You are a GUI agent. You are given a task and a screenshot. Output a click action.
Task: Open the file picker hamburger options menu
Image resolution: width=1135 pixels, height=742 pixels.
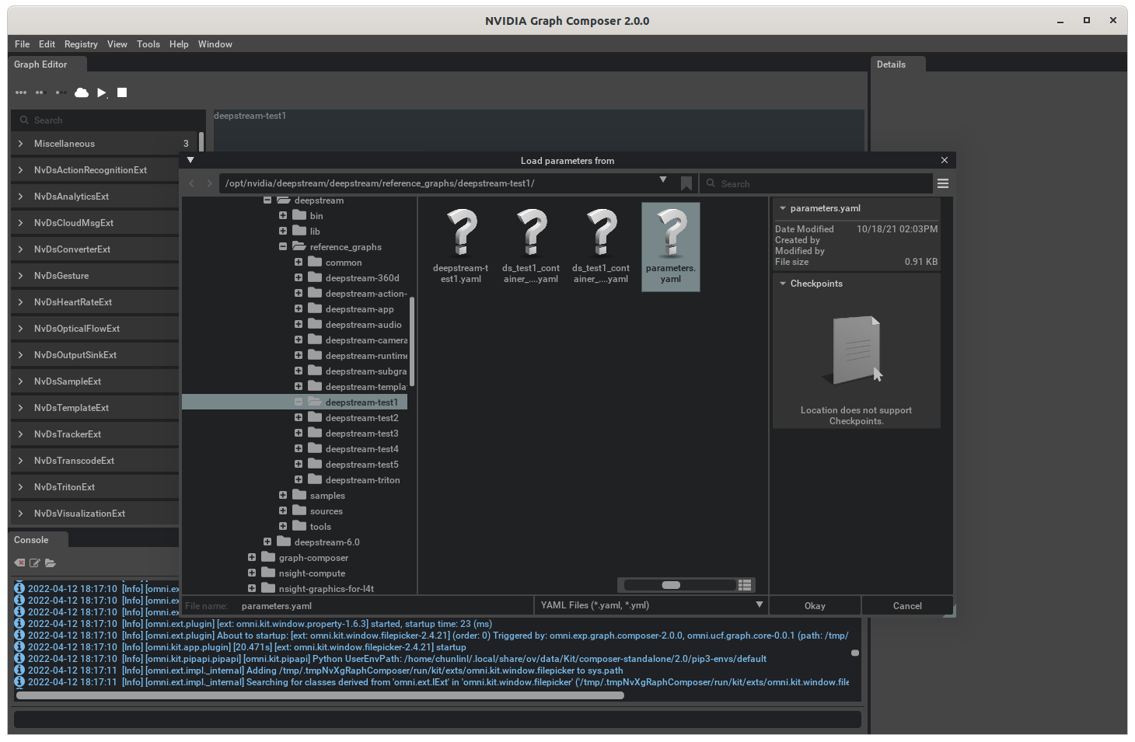943,183
